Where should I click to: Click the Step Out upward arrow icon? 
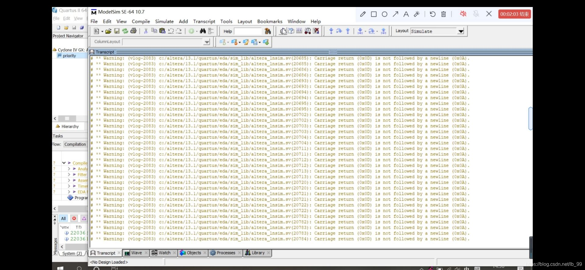pyautogui.click(x=348, y=31)
